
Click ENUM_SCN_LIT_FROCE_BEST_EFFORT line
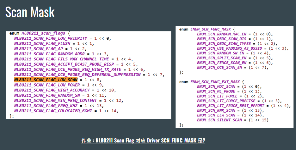(x=244, y=106)
